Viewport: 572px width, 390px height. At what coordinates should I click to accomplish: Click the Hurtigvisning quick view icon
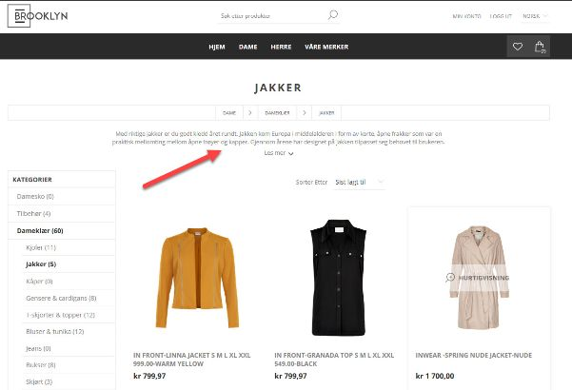click(x=450, y=278)
